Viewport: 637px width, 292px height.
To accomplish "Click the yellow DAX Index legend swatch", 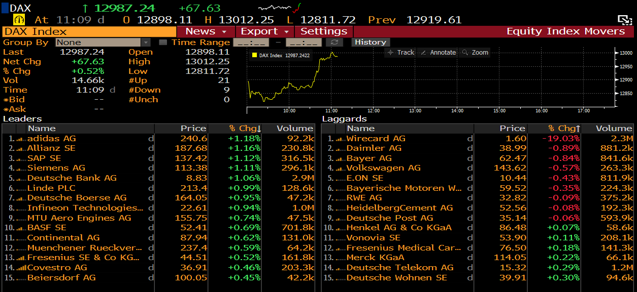I will [255, 55].
